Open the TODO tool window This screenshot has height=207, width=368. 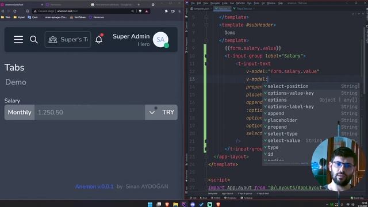click(x=215, y=198)
